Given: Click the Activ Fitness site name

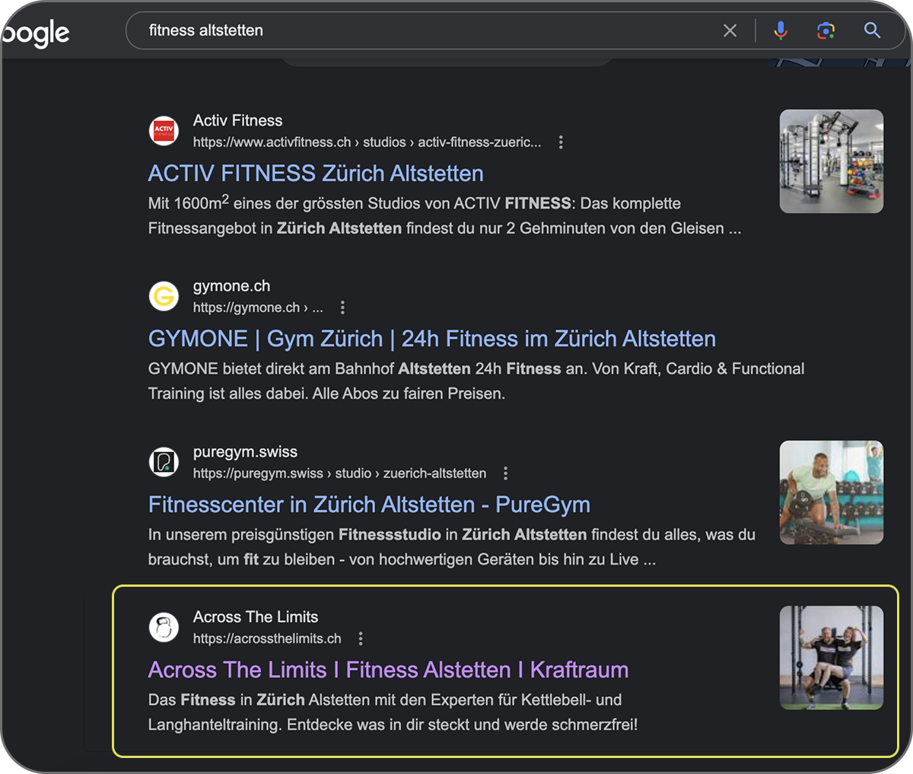Looking at the screenshot, I should coord(237,120).
